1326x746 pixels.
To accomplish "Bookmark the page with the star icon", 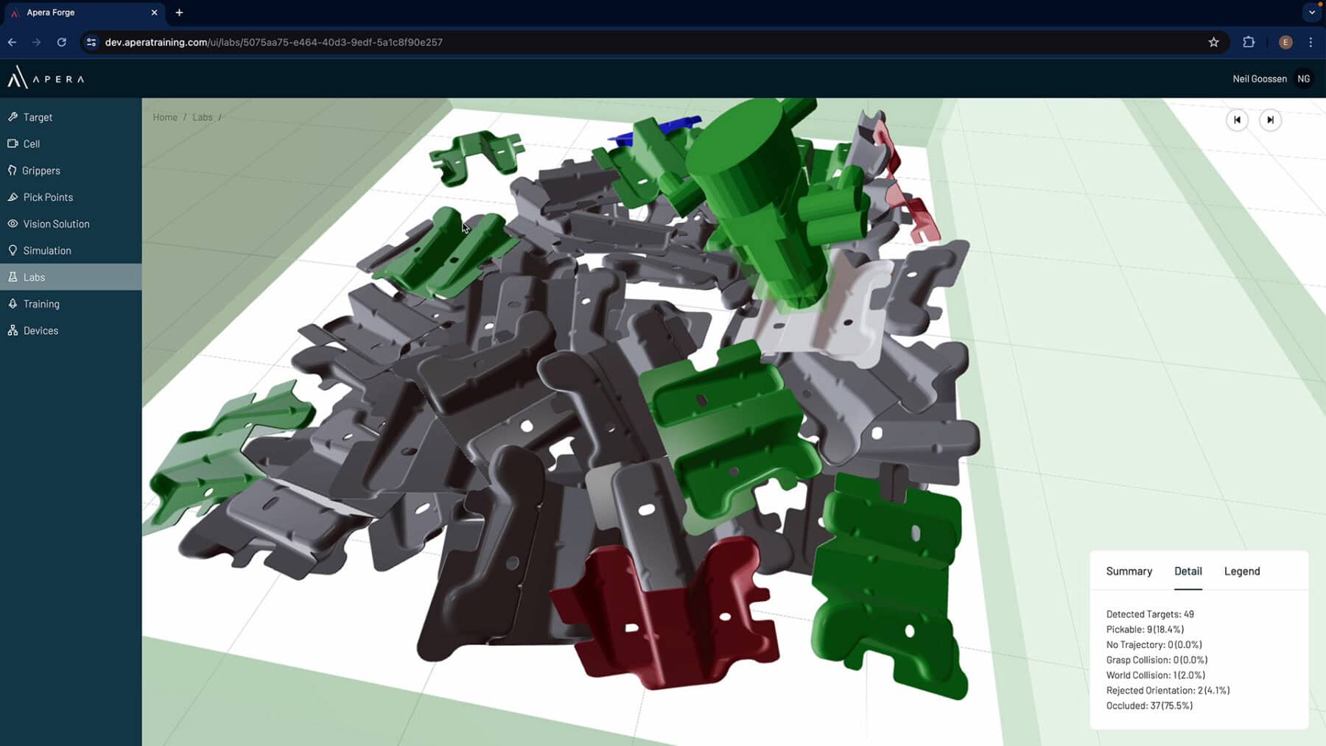I will (1213, 42).
